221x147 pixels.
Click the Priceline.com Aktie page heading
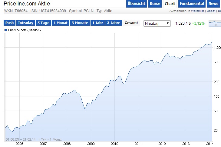click(x=27, y=4)
